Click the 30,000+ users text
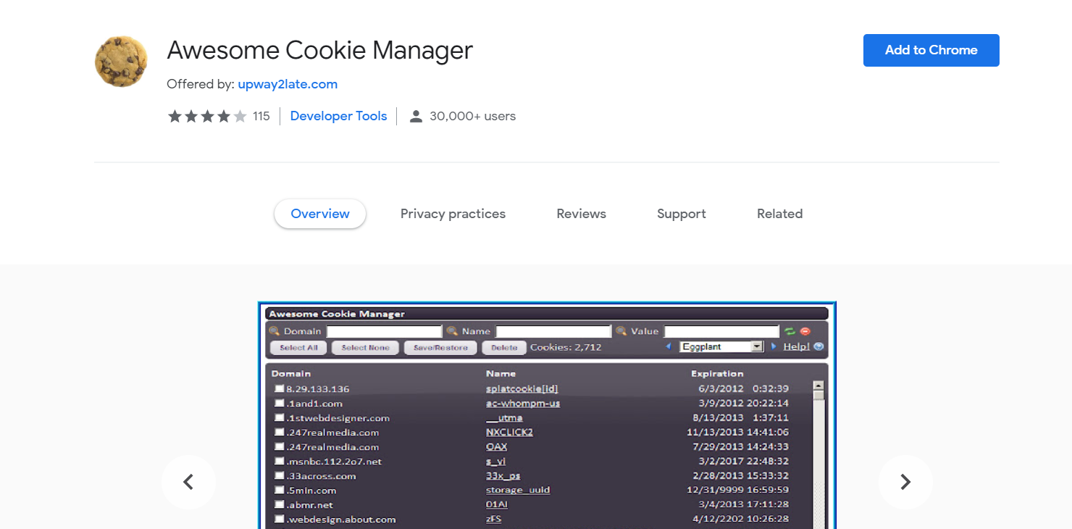Image resolution: width=1072 pixels, height=529 pixels. click(x=472, y=116)
